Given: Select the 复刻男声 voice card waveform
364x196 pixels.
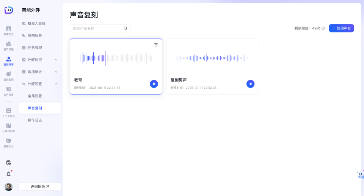Looking at the screenshot, I should (212, 58).
